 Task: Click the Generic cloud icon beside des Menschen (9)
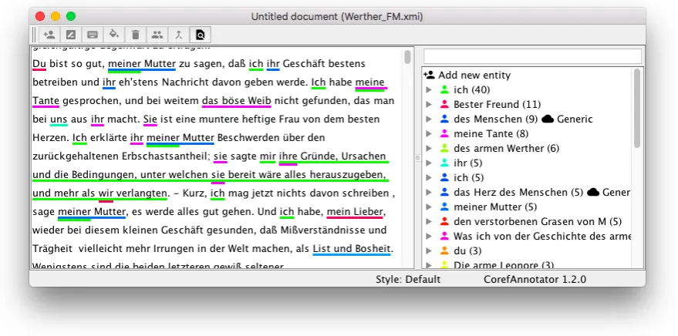548,119
